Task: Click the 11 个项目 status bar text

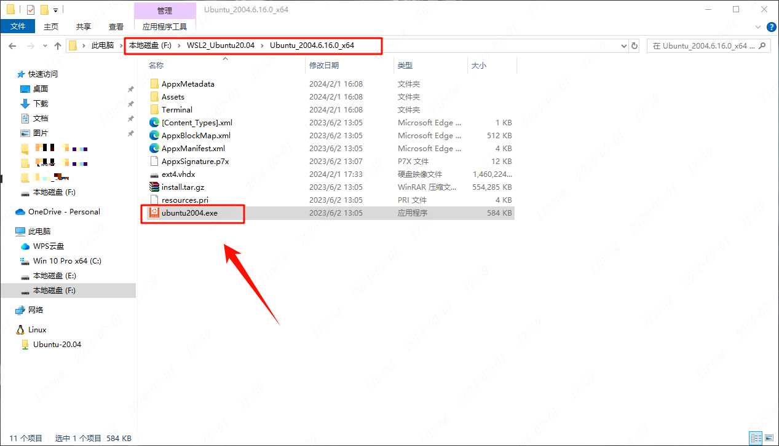Action: point(26,439)
